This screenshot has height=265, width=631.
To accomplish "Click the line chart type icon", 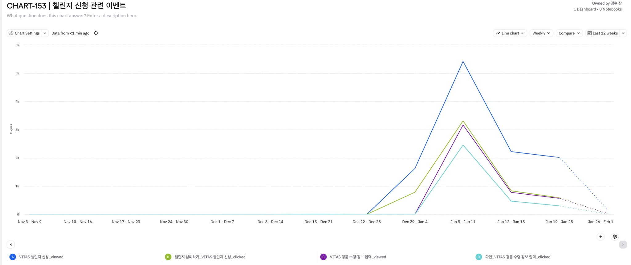I will (498, 33).
